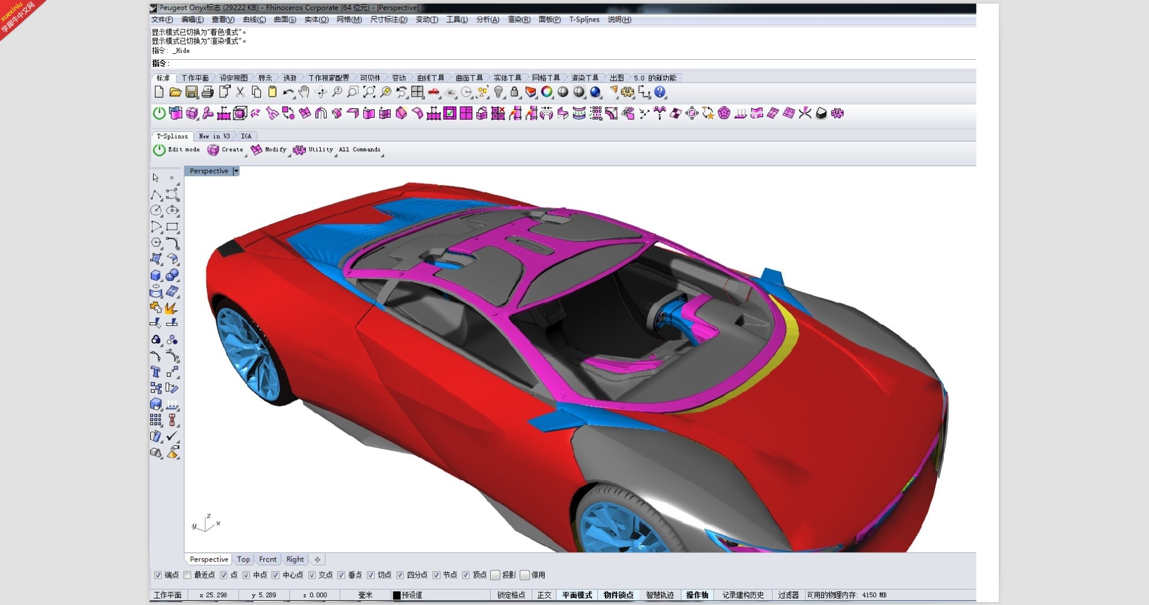Click the green power T-Splines toggle icon

[x=159, y=113]
